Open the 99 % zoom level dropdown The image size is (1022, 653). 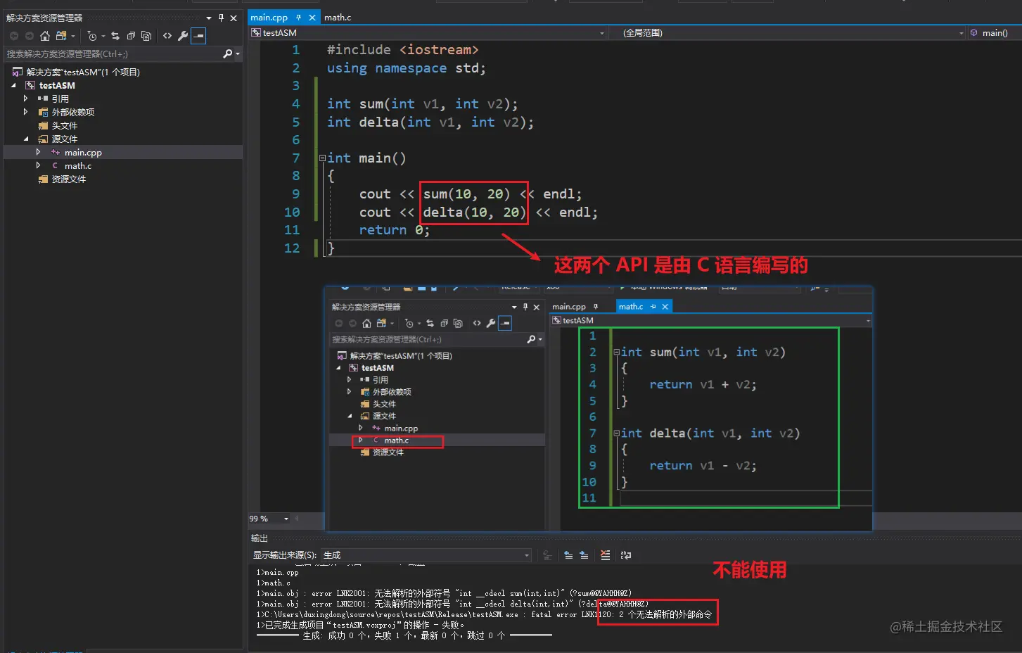pyautogui.click(x=286, y=519)
